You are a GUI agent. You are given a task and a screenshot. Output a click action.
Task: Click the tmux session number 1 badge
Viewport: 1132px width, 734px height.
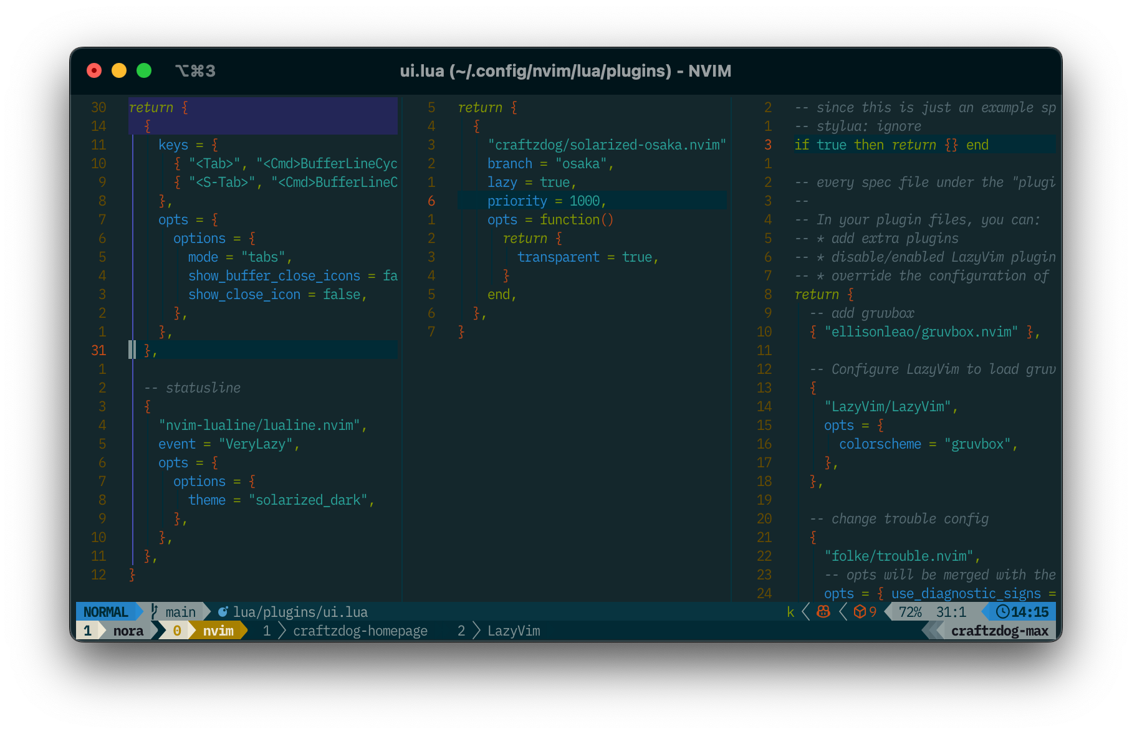87,631
